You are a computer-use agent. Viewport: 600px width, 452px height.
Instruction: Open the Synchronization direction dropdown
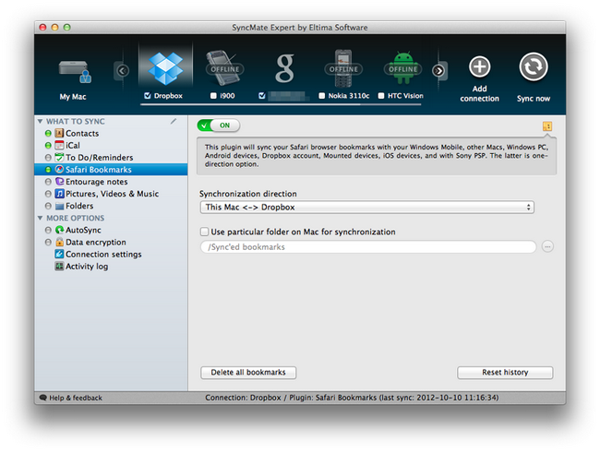(x=367, y=208)
